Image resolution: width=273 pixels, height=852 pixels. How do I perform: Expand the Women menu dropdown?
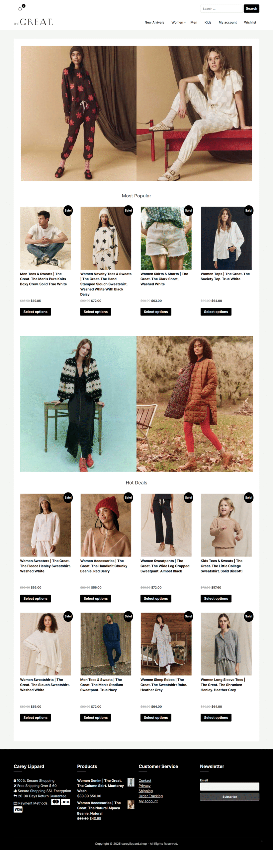tap(179, 22)
